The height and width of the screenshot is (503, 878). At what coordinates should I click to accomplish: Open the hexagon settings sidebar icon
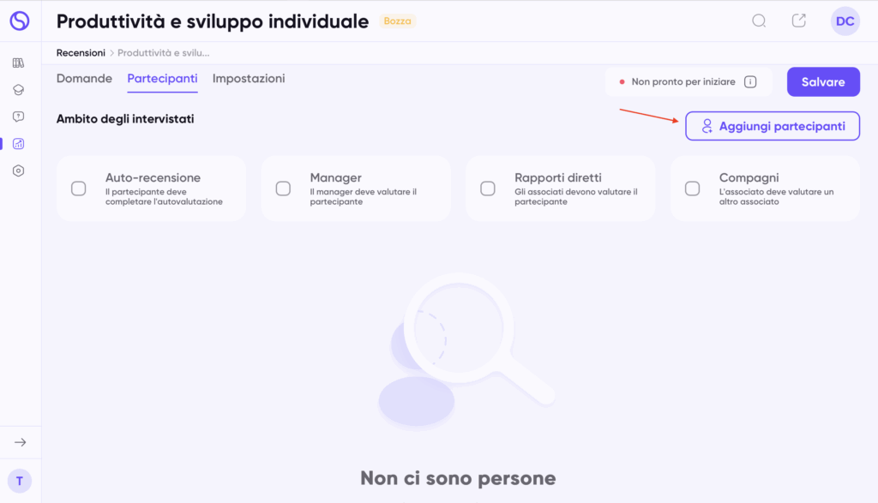pos(19,171)
